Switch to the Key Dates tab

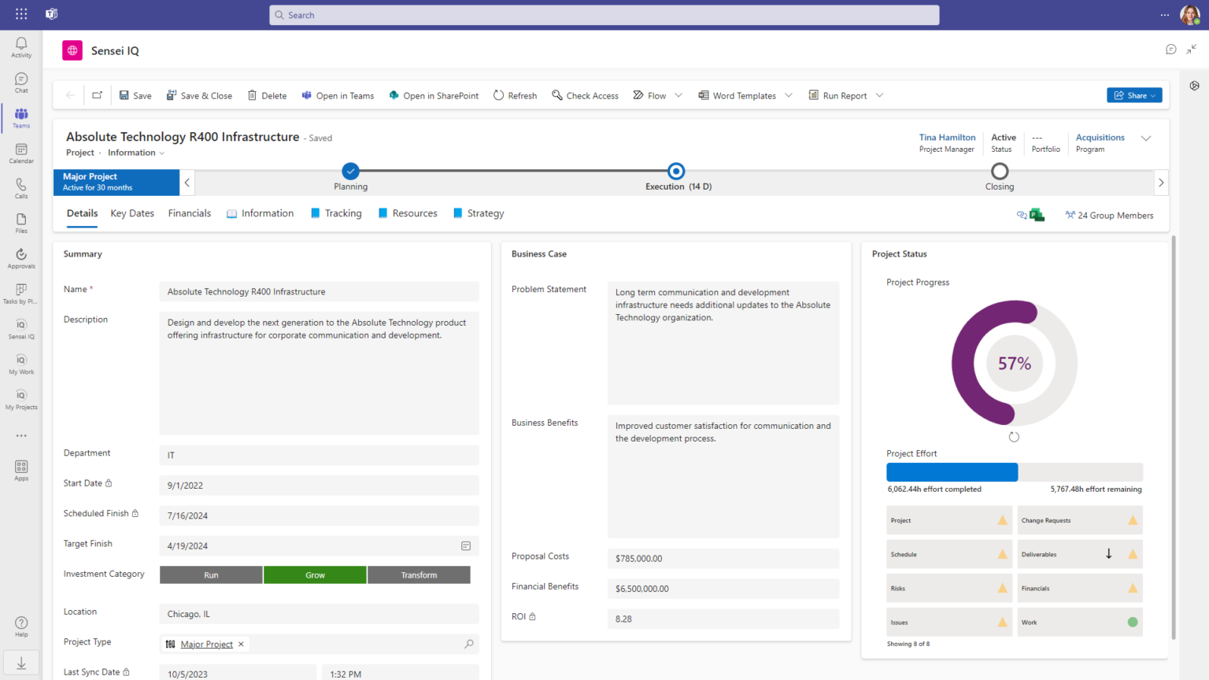tap(131, 213)
